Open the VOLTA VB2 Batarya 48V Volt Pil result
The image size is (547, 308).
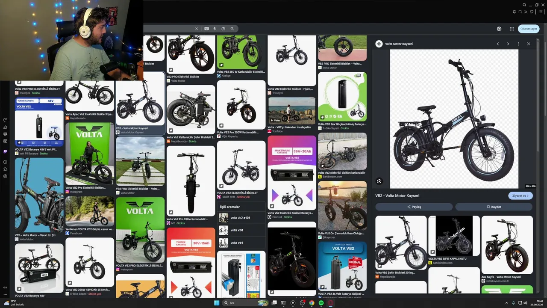(39, 126)
